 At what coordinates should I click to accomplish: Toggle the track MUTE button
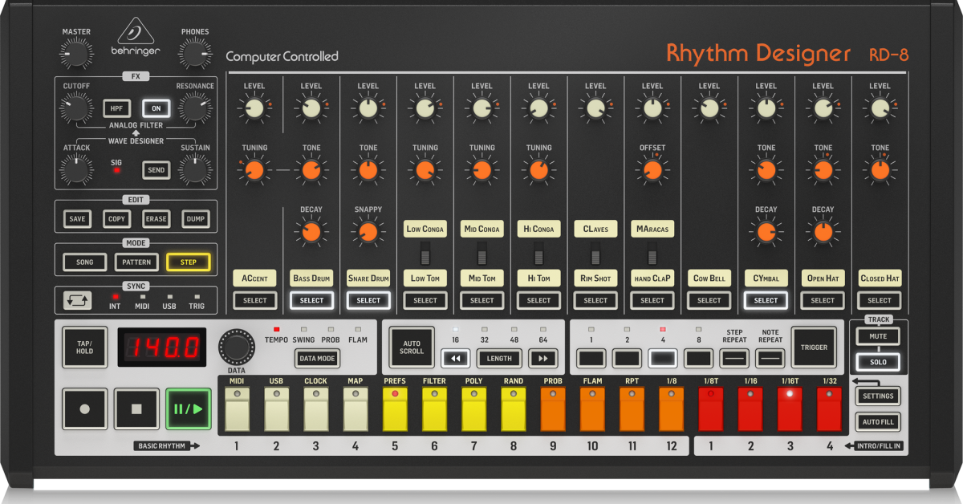(877, 337)
